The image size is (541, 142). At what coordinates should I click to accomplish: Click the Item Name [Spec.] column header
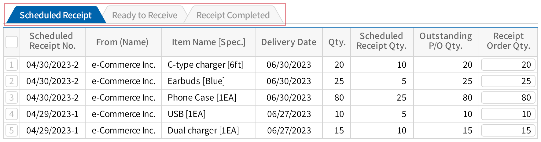[208, 42]
